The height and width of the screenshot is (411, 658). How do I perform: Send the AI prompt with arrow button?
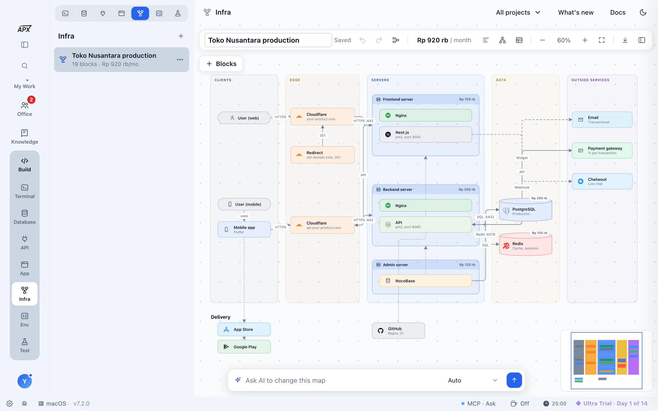click(514, 380)
